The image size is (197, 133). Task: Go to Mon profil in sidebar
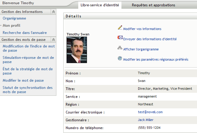(x=11, y=26)
